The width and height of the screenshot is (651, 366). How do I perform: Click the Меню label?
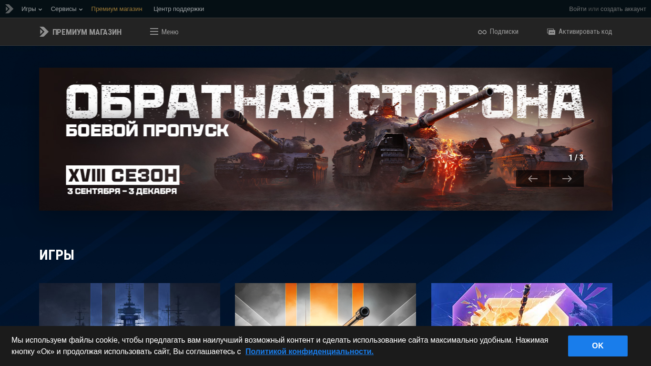point(170,32)
